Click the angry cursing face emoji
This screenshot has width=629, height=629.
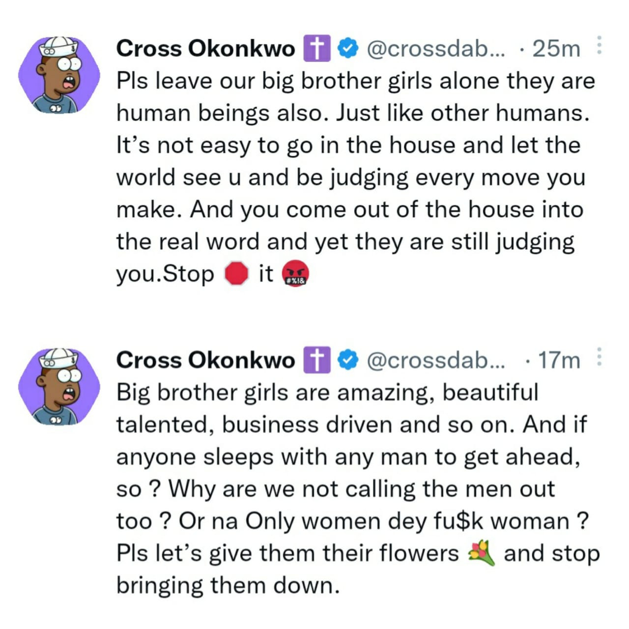coord(296,274)
